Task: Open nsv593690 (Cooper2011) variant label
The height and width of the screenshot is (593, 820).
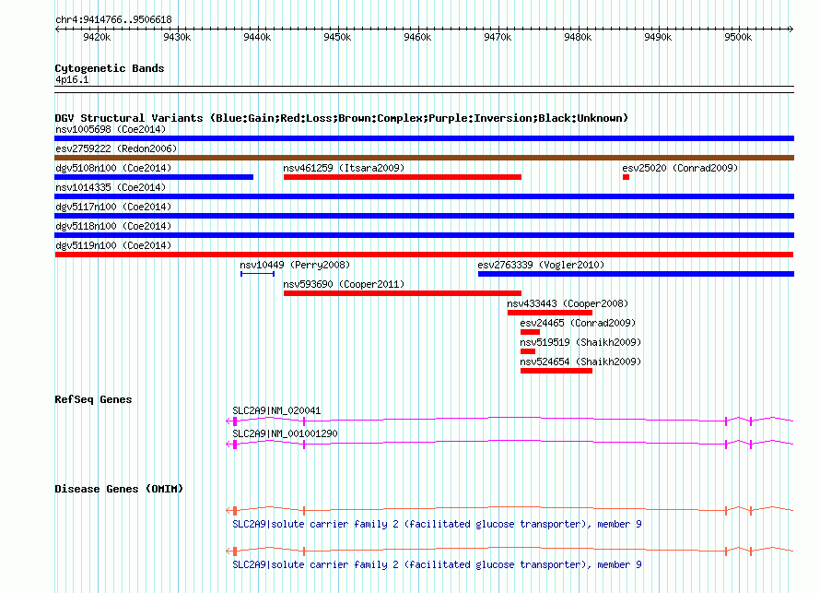Action: [x=344, y=284]
